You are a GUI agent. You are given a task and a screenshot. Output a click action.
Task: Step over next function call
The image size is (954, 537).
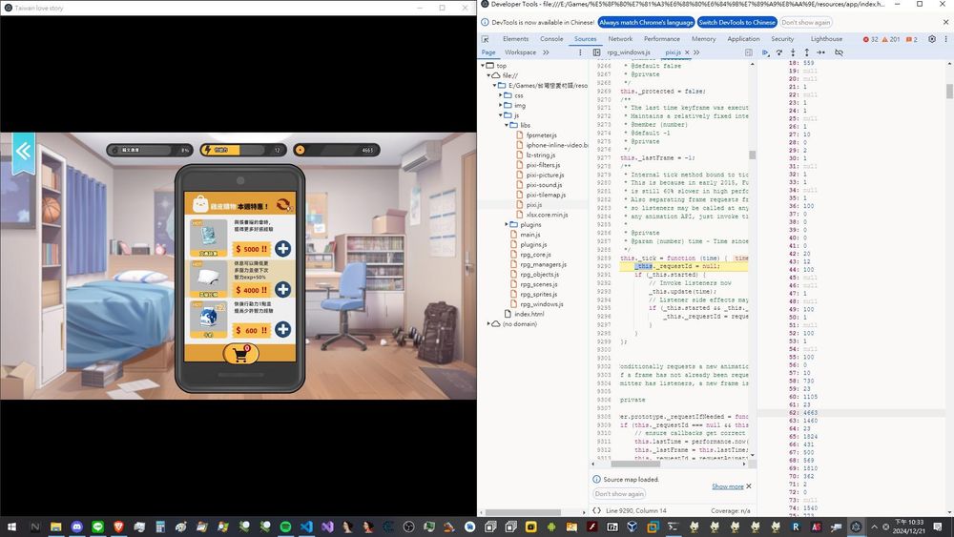point(779,52)
